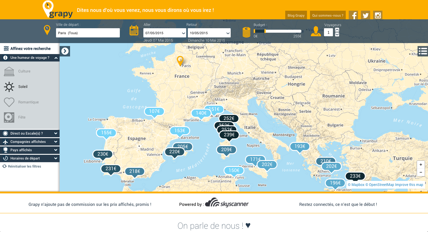Click the compass pin icon by departure city
428x232 pixels.
(x=47, y=30)
